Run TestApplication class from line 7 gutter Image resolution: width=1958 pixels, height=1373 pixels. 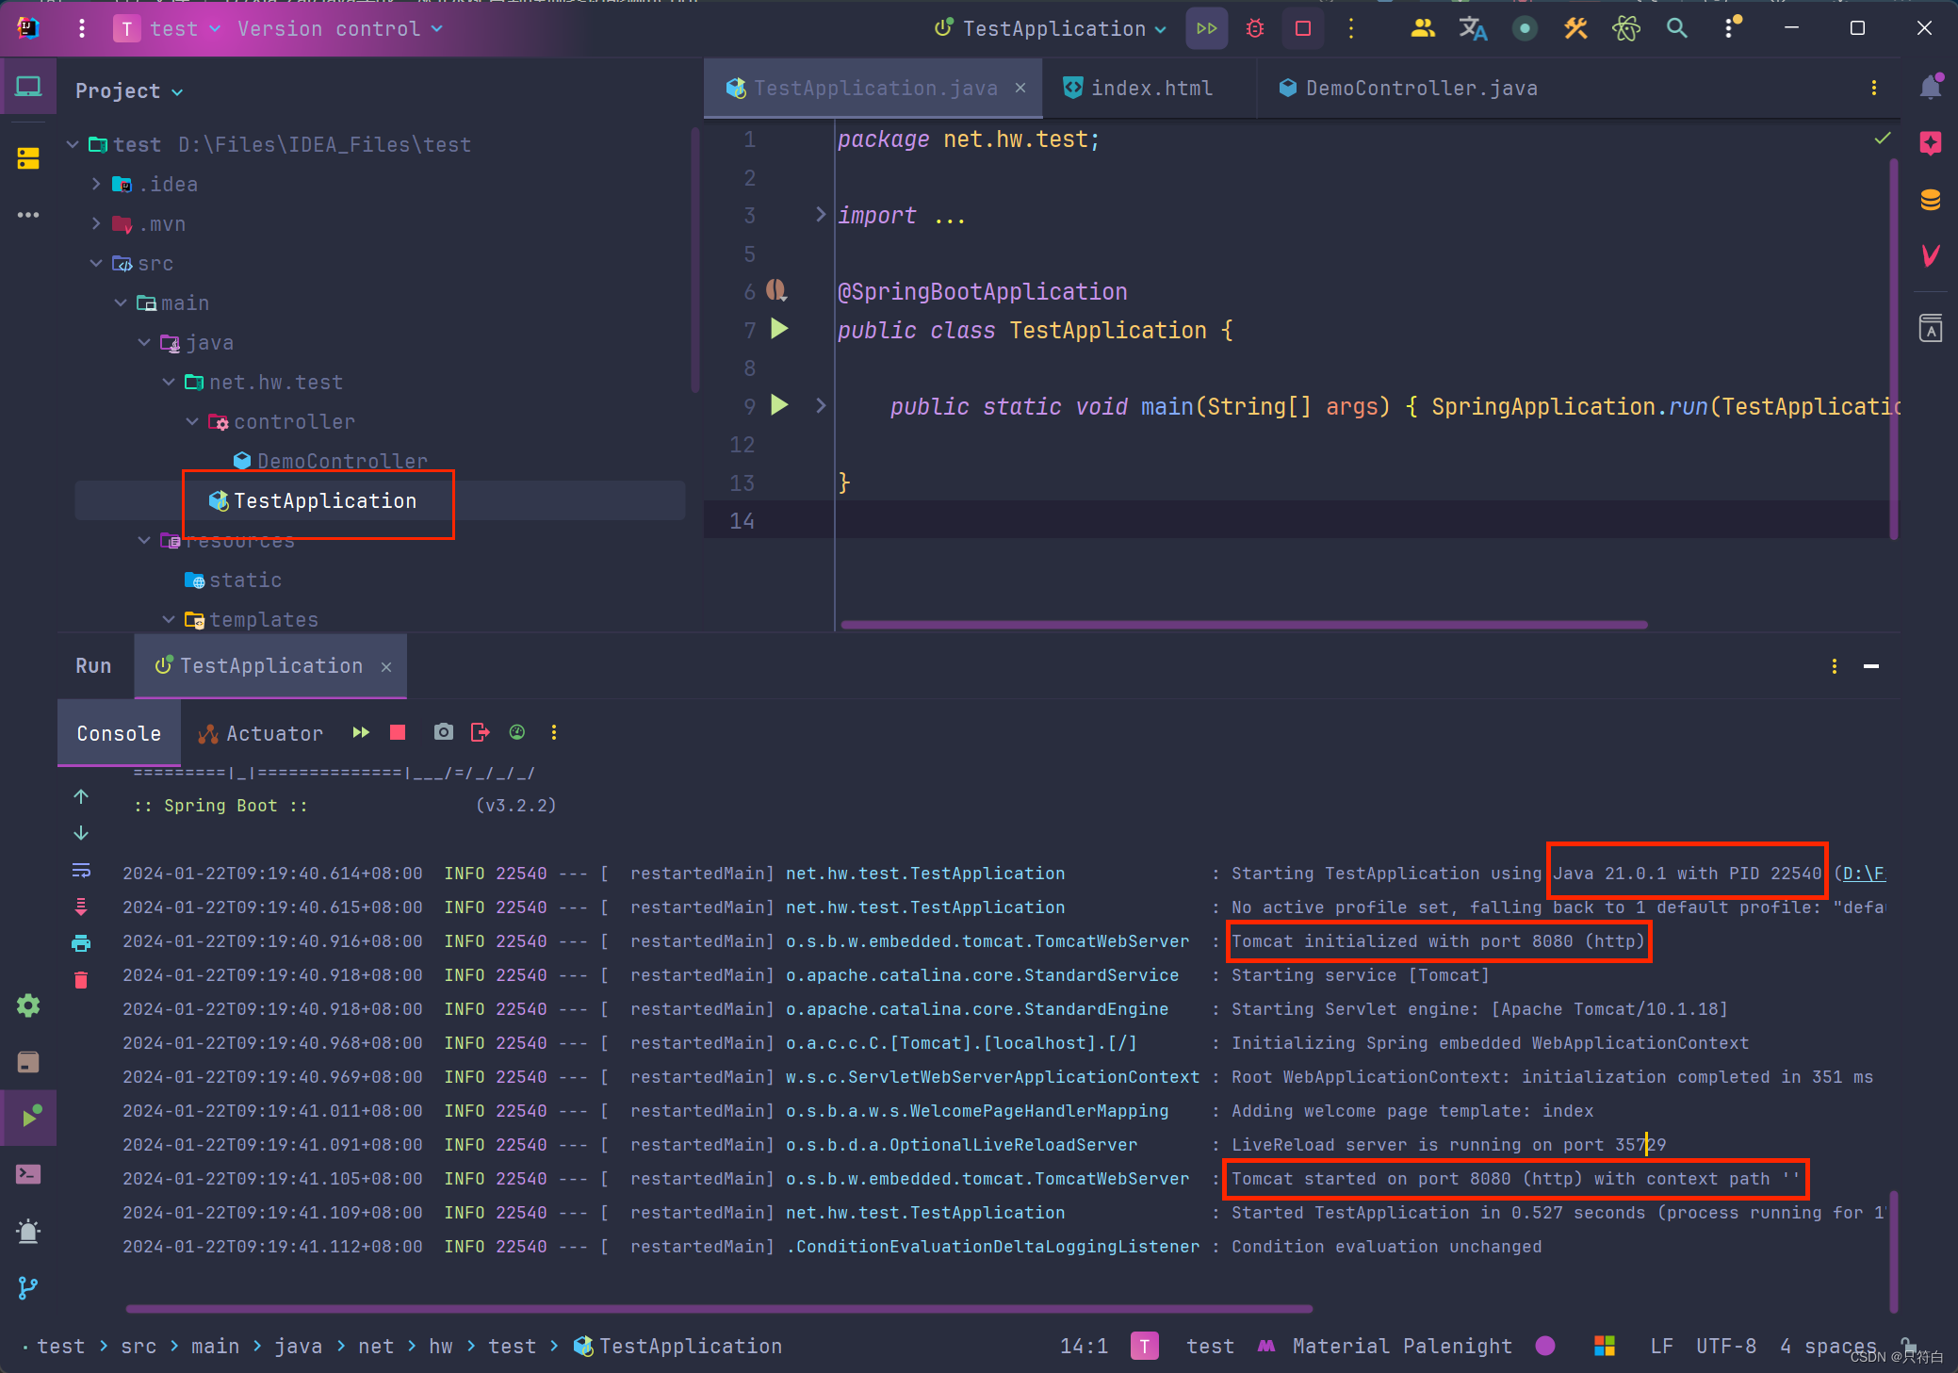coord(779,329)
